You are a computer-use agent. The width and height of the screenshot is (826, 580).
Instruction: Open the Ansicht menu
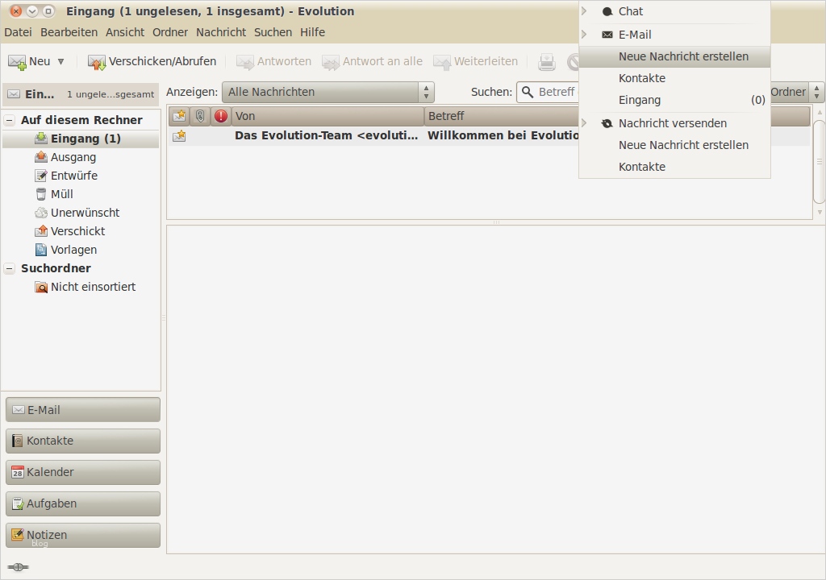[x=125, y=32]
